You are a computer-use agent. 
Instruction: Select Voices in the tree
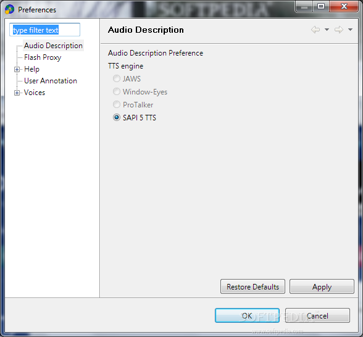coord(35,93)
